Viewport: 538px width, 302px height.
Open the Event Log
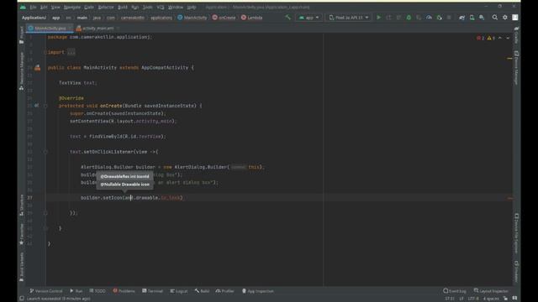pyautogui.click(x=455, y=291)
